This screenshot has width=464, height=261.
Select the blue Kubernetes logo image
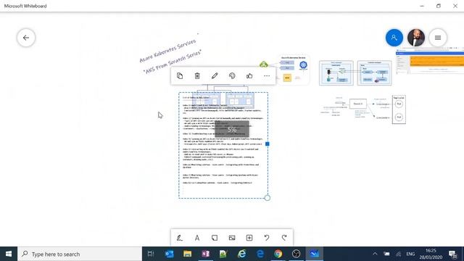pyautogui.click(x=303, y=65)
